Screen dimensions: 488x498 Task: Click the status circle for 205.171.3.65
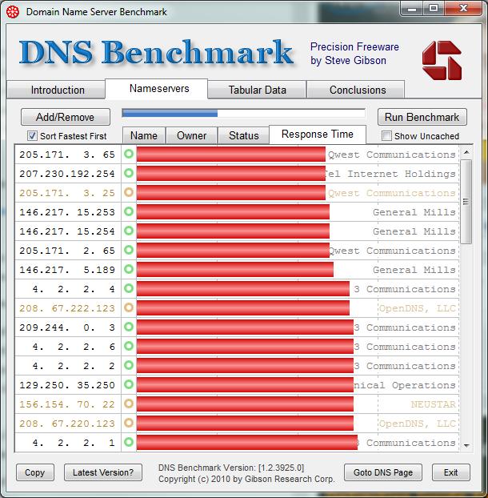[129, 154]
